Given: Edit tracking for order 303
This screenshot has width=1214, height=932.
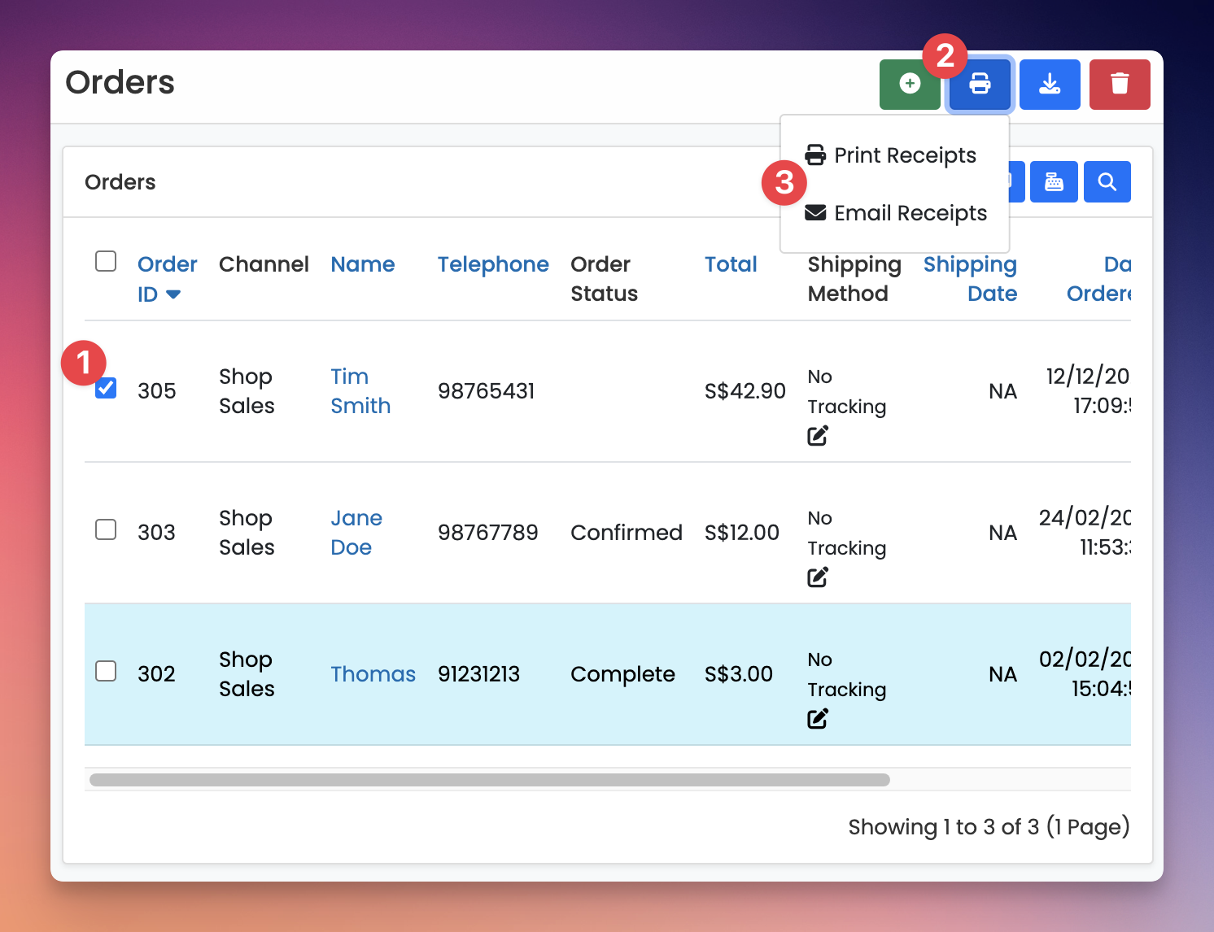Looking at the screenshot, I should (818, 577).
